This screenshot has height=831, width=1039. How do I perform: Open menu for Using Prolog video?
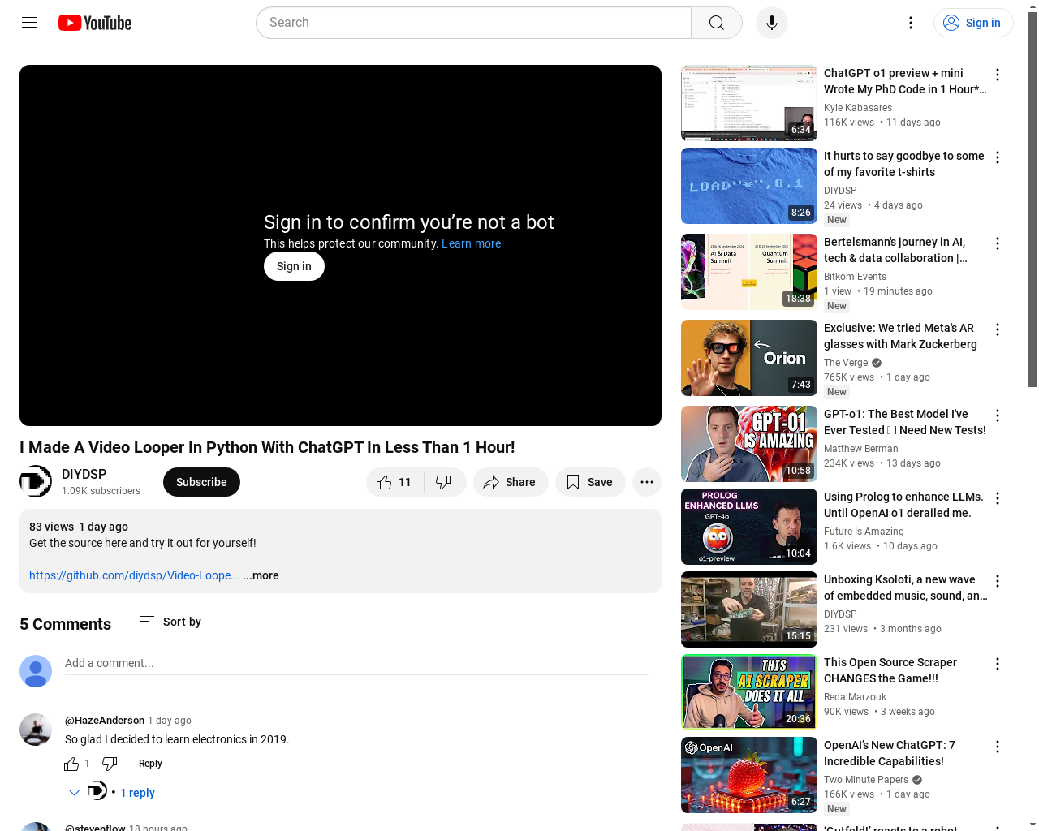pyautogui.click(x=998, y=498)
